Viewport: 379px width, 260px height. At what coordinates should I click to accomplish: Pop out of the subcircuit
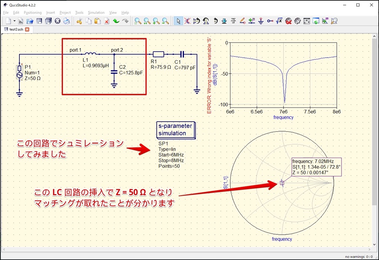[233, 21]
